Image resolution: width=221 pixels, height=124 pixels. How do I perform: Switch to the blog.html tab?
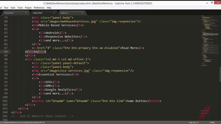click(x=9, y=13)
